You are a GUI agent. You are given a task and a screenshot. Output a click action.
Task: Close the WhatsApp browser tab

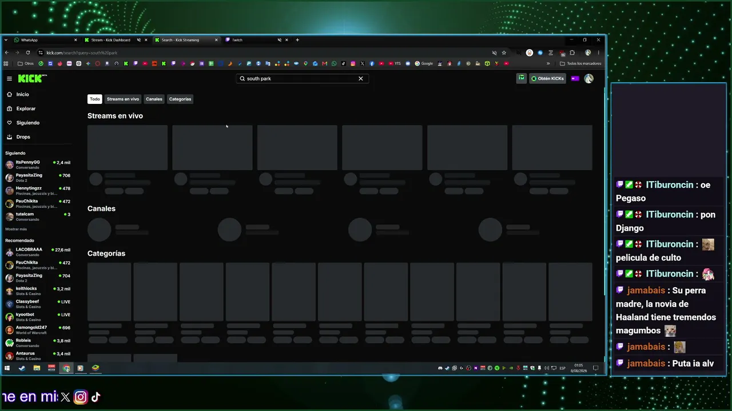[75, 40]
